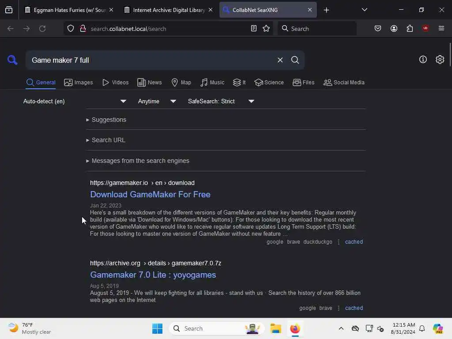Select the It search category

239,83
